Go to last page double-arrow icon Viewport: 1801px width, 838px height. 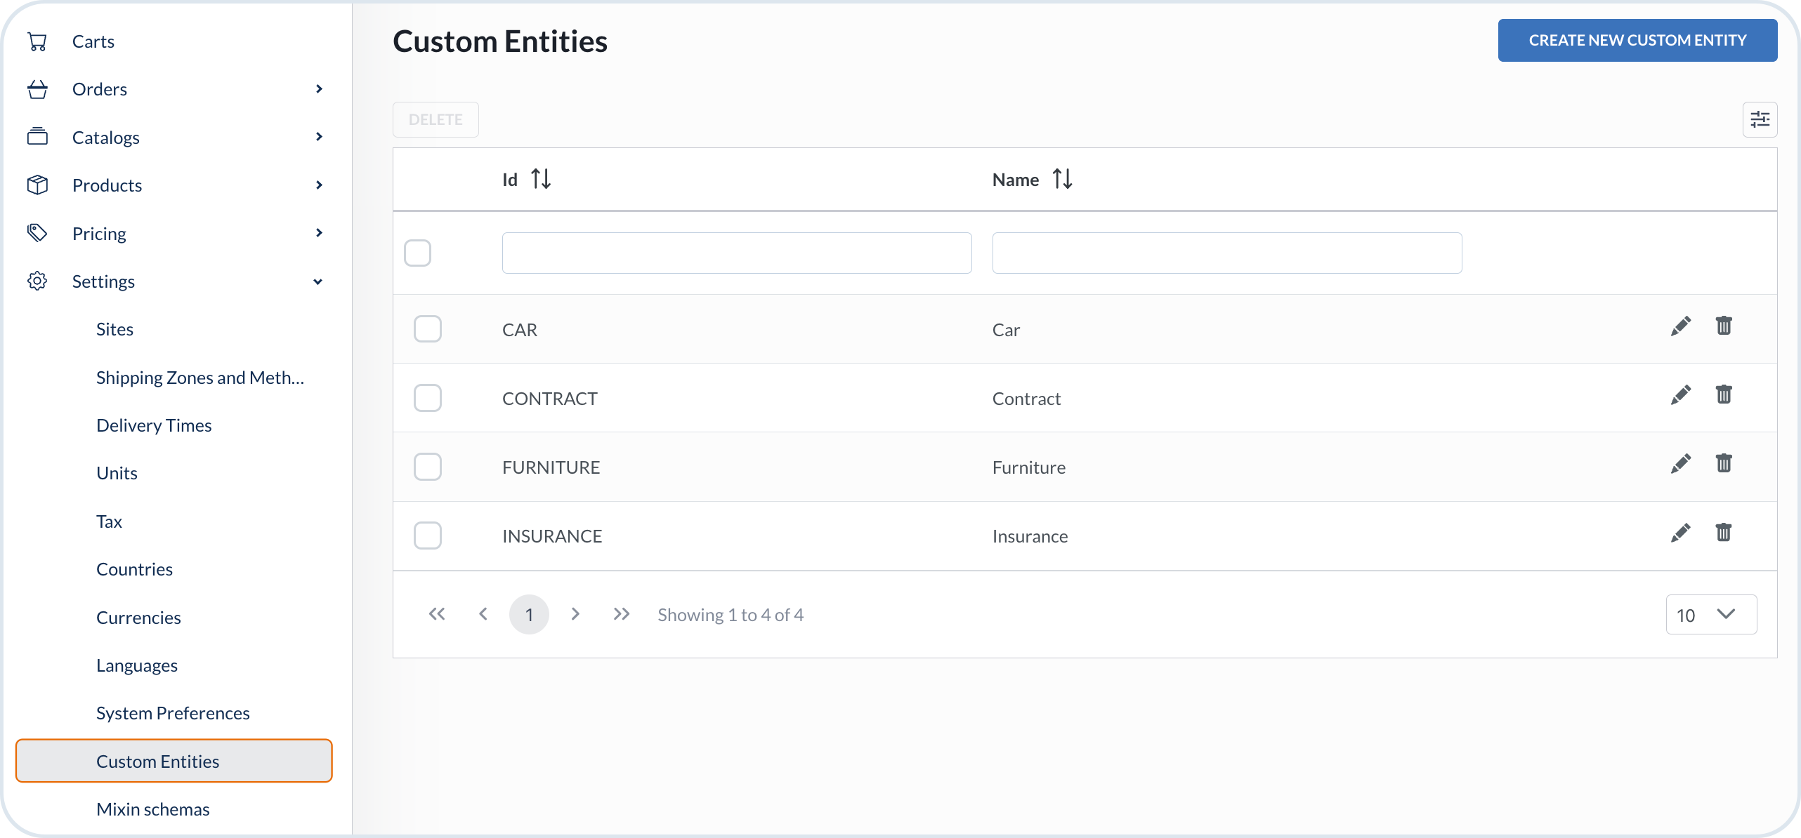621,614
